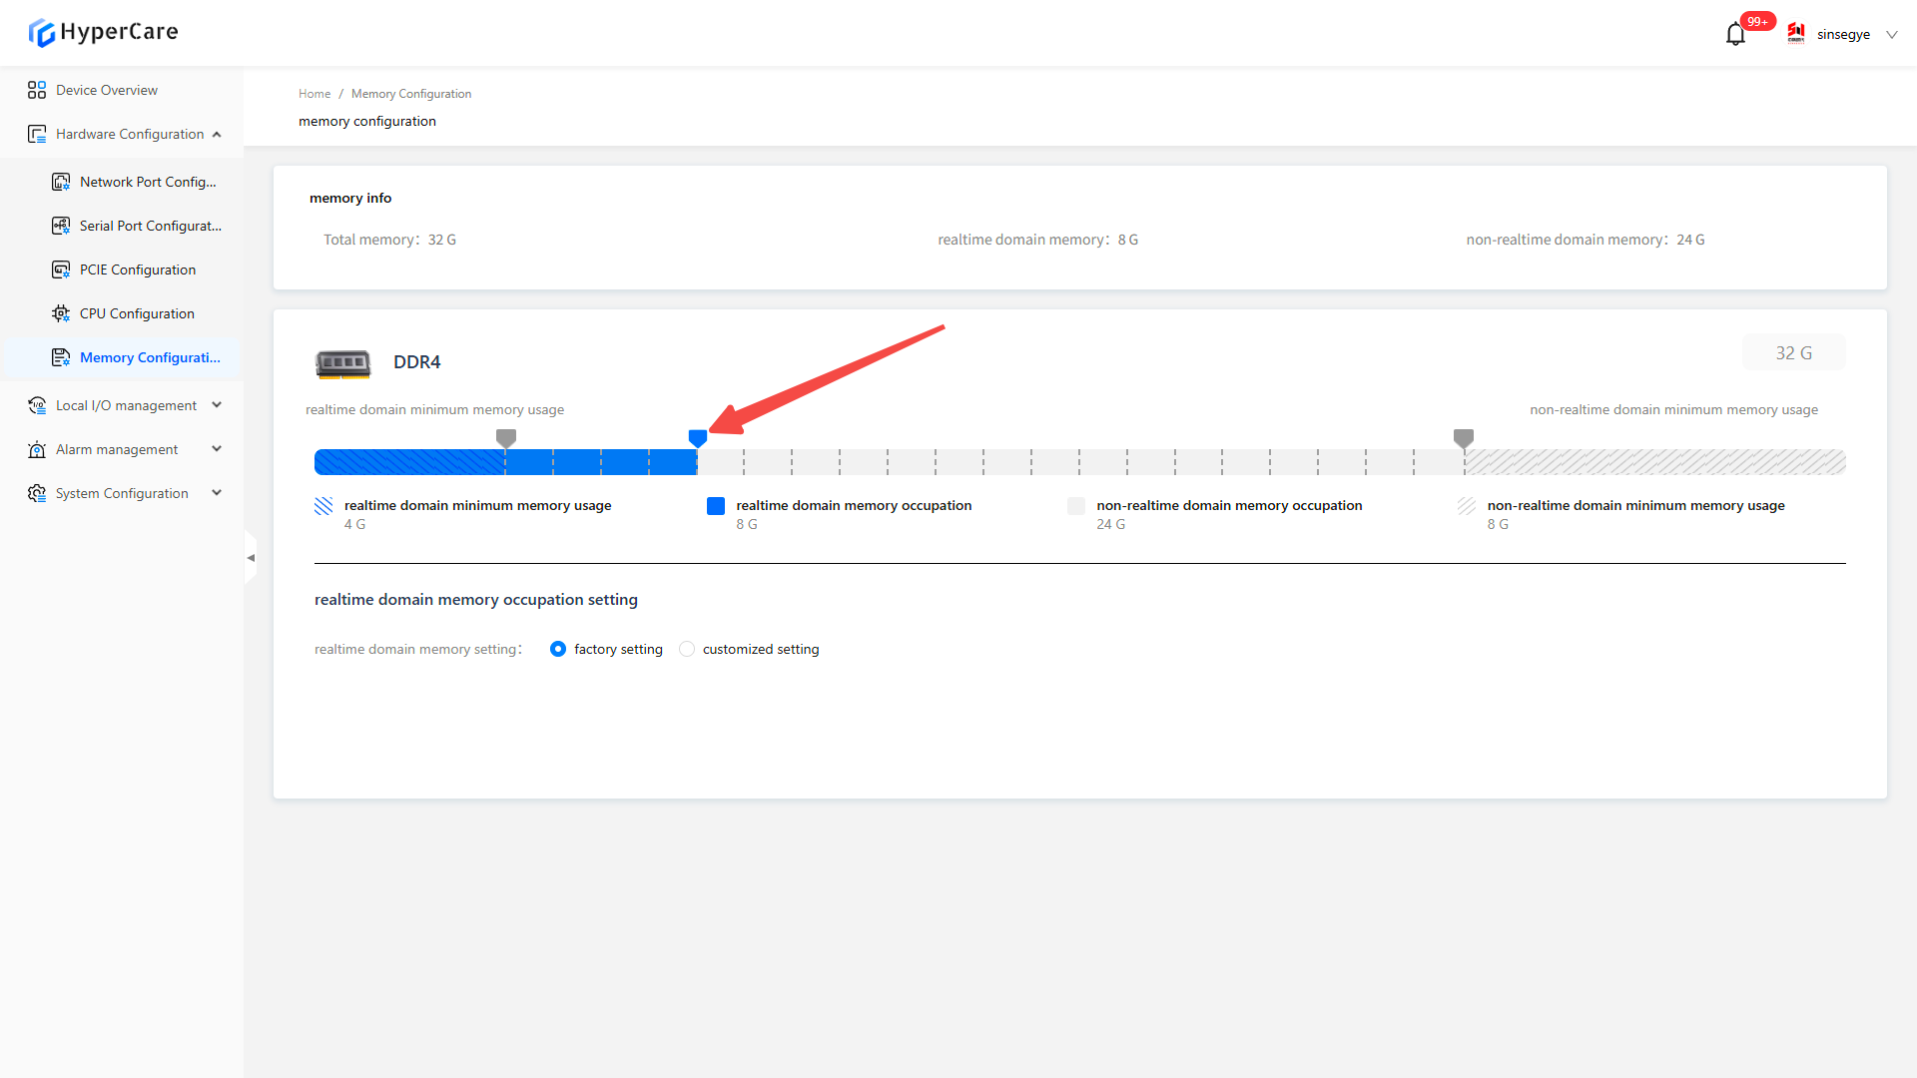Click the PCIE Configuration icon

(61, 269)
